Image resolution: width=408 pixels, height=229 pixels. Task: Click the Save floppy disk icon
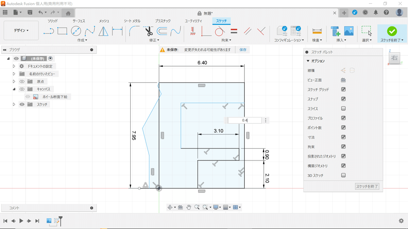30,13
